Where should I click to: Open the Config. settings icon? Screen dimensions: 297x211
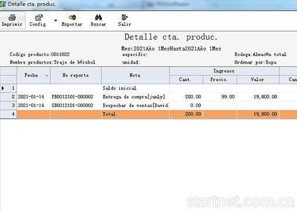click(39, 18)
